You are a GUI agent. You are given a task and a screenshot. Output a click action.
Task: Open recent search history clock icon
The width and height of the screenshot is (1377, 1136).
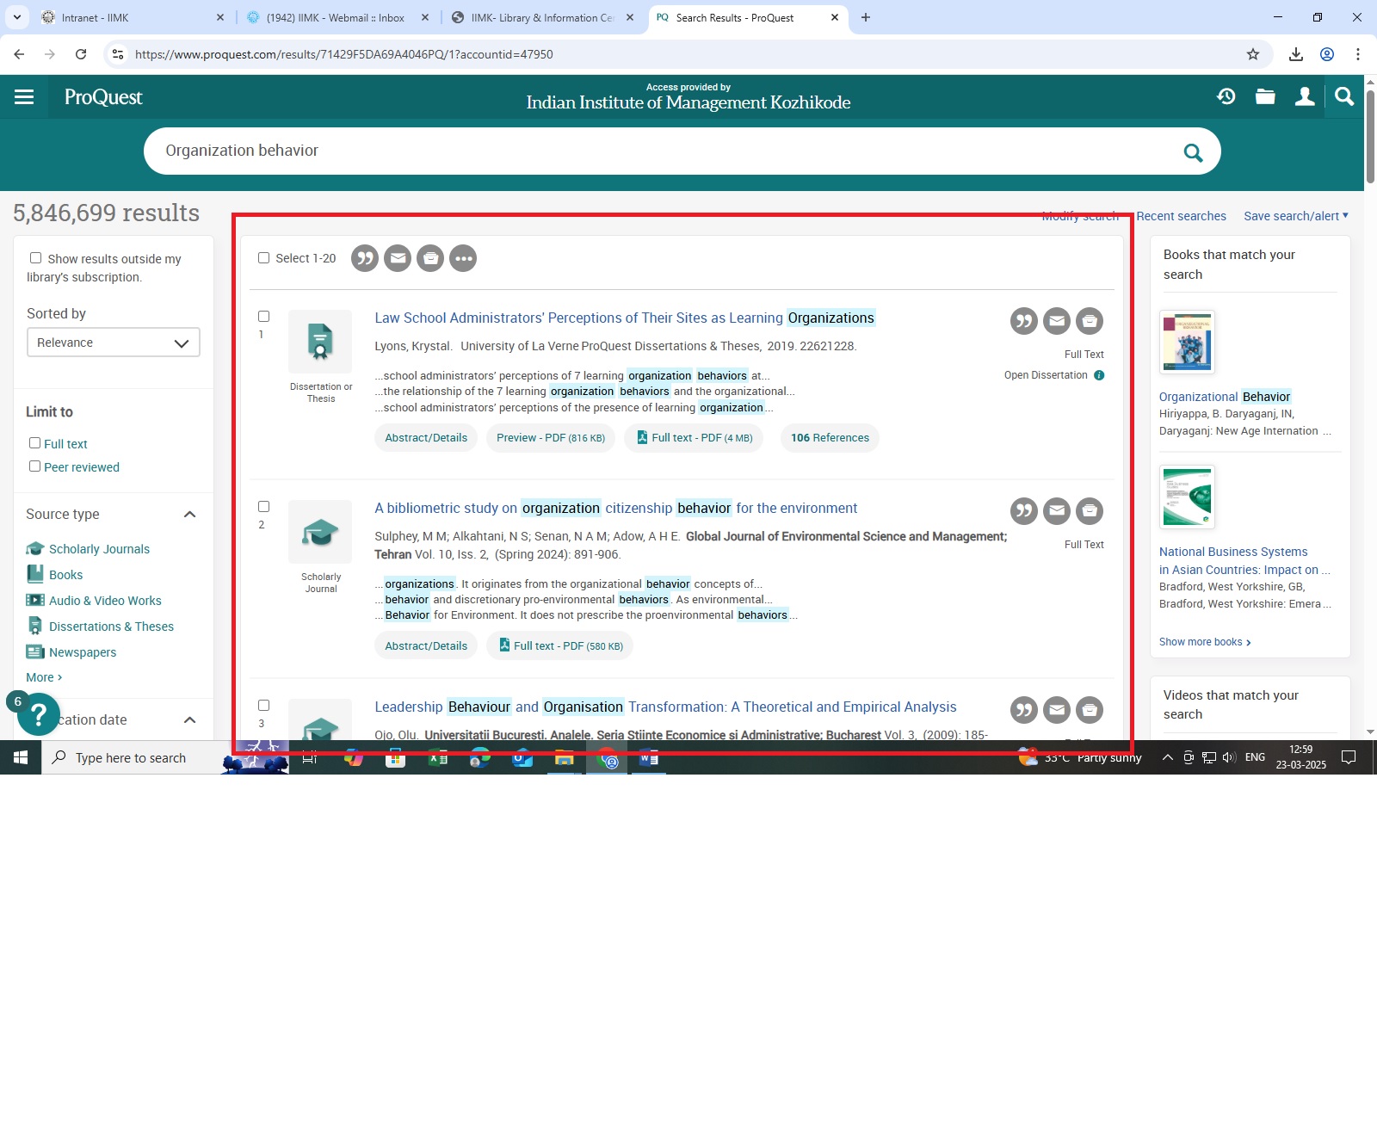pos(1226,96)
